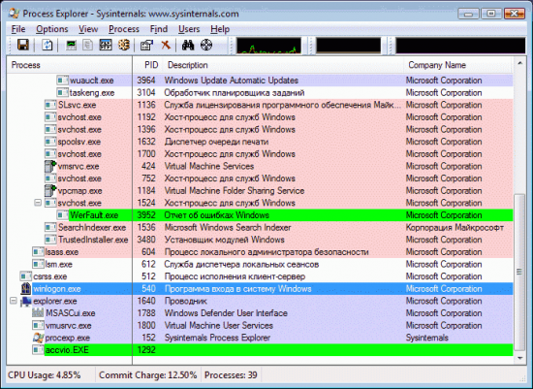The height and width of the screenshot is (389, 533).
Task: Open the View menu
Action: 88,29
